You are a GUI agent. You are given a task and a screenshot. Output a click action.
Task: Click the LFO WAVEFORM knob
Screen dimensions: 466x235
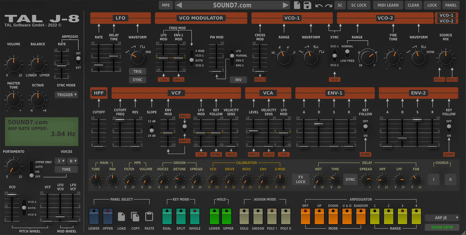point(137,58)
